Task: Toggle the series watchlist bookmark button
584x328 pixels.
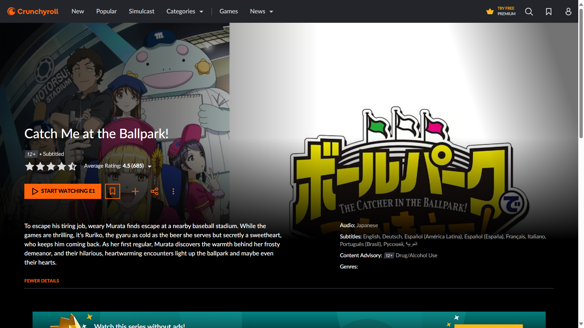Action: (113, 191)
